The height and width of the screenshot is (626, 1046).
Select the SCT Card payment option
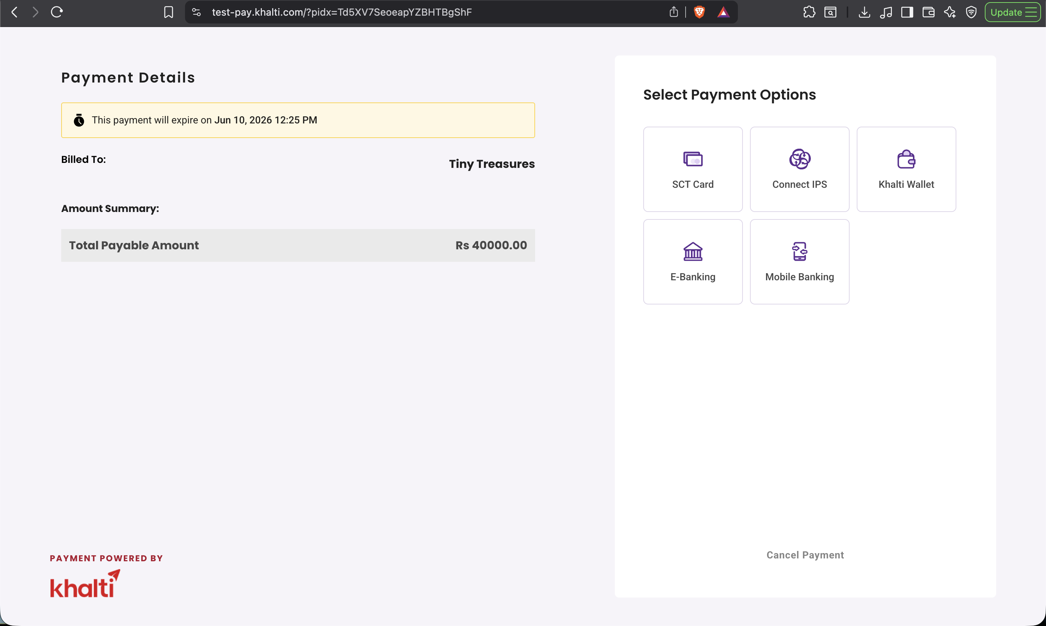coord(693,169)
